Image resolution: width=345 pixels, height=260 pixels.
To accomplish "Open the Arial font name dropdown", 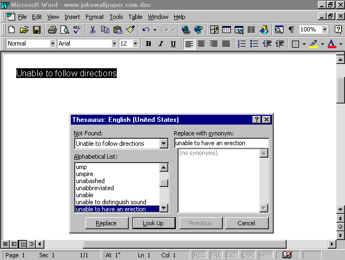I will (114, 44).
